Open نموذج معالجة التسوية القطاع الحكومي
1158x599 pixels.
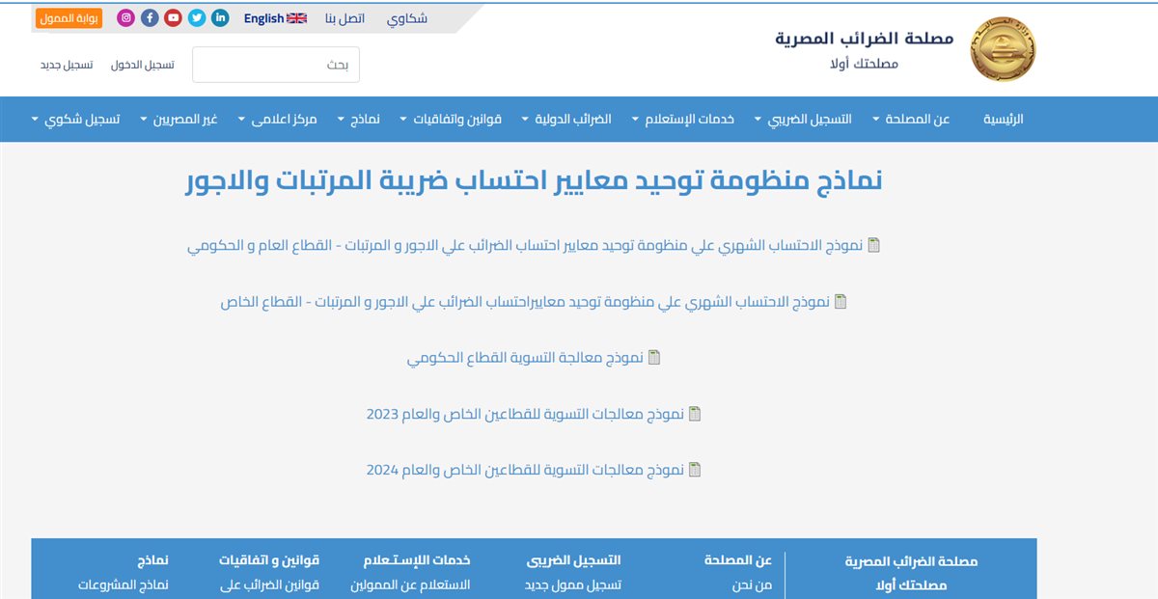[x=525, y=357]
